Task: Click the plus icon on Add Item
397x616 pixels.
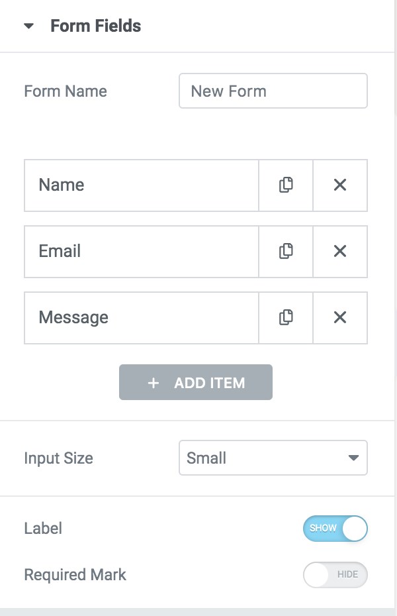Action: pyautogui.click(x=154, y=383)
